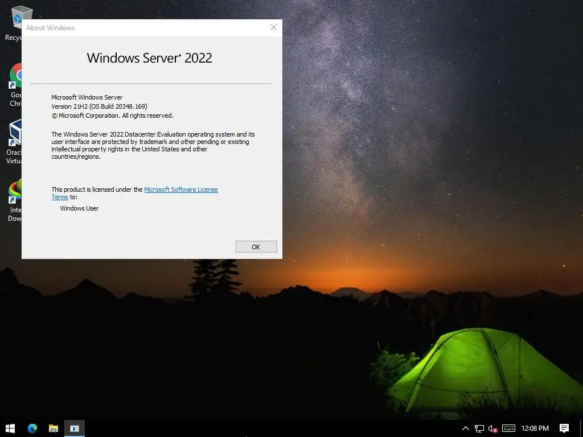Click the About Windows title bar text

point(50,28)
